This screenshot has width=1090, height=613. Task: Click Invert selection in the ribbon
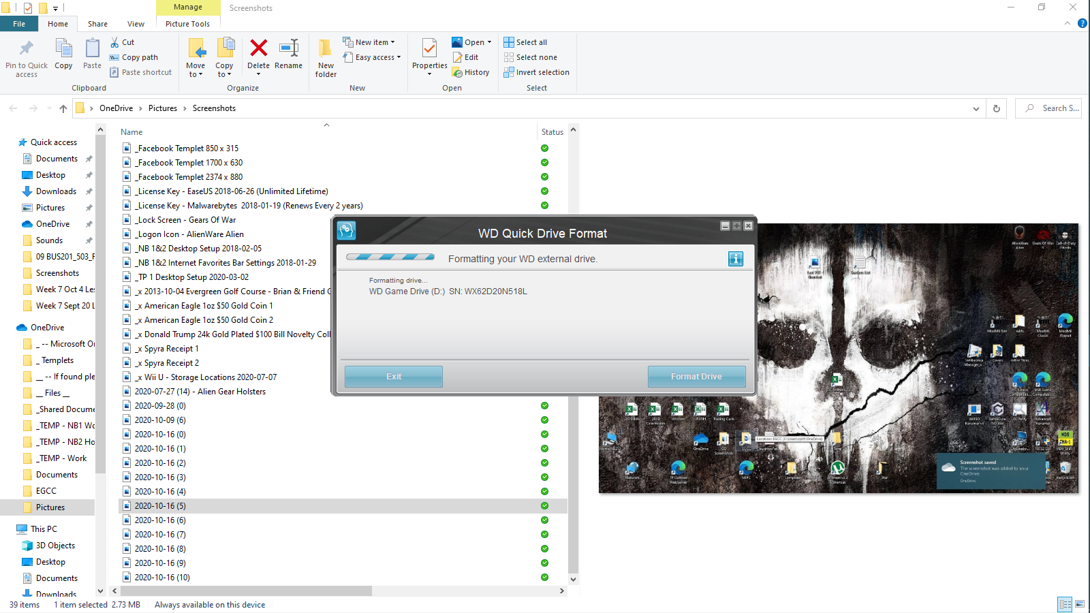click(x=537, y=72)
